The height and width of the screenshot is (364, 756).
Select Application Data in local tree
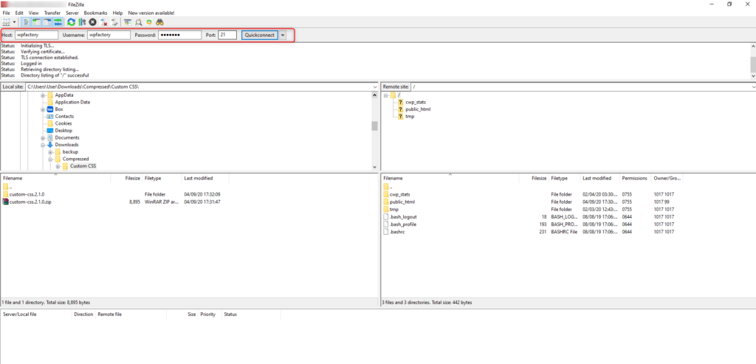pos(72,102)
